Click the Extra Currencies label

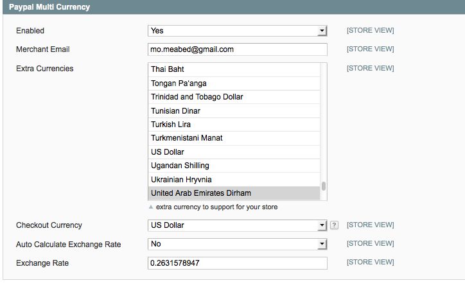(45, 69)
